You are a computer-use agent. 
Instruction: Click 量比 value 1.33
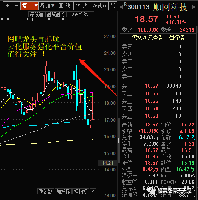(189, 144)
